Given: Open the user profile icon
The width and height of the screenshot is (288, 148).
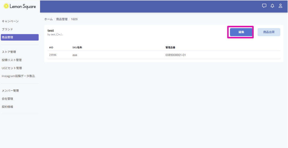Looking at the screenshot, I should pos(280,6).
